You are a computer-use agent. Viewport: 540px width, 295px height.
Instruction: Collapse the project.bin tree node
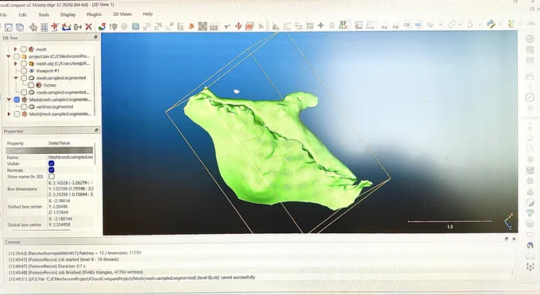(9, 56)
